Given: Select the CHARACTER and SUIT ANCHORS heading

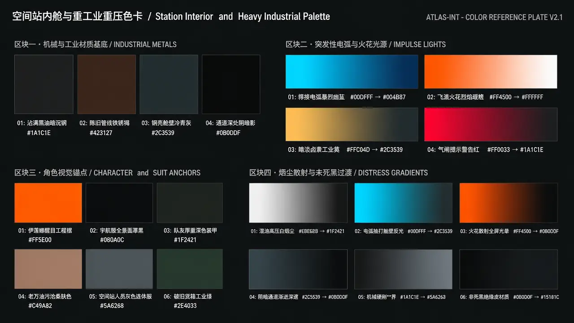Looking at the screenshot, I should 107,173.
